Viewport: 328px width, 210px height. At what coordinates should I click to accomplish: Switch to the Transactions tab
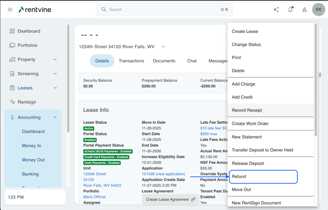(x=131, y=61)
